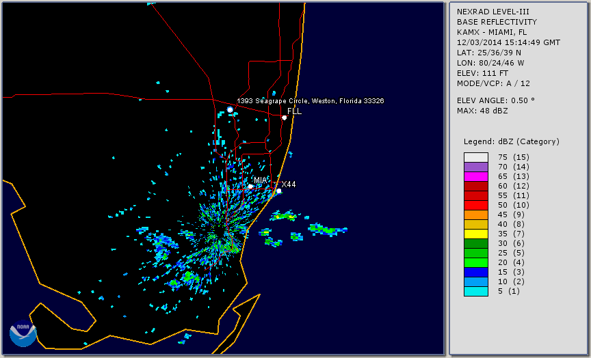Click the 'MODE/VCP: A / 12' line
This screenshot has width=591, height=358.
point(493,83)
